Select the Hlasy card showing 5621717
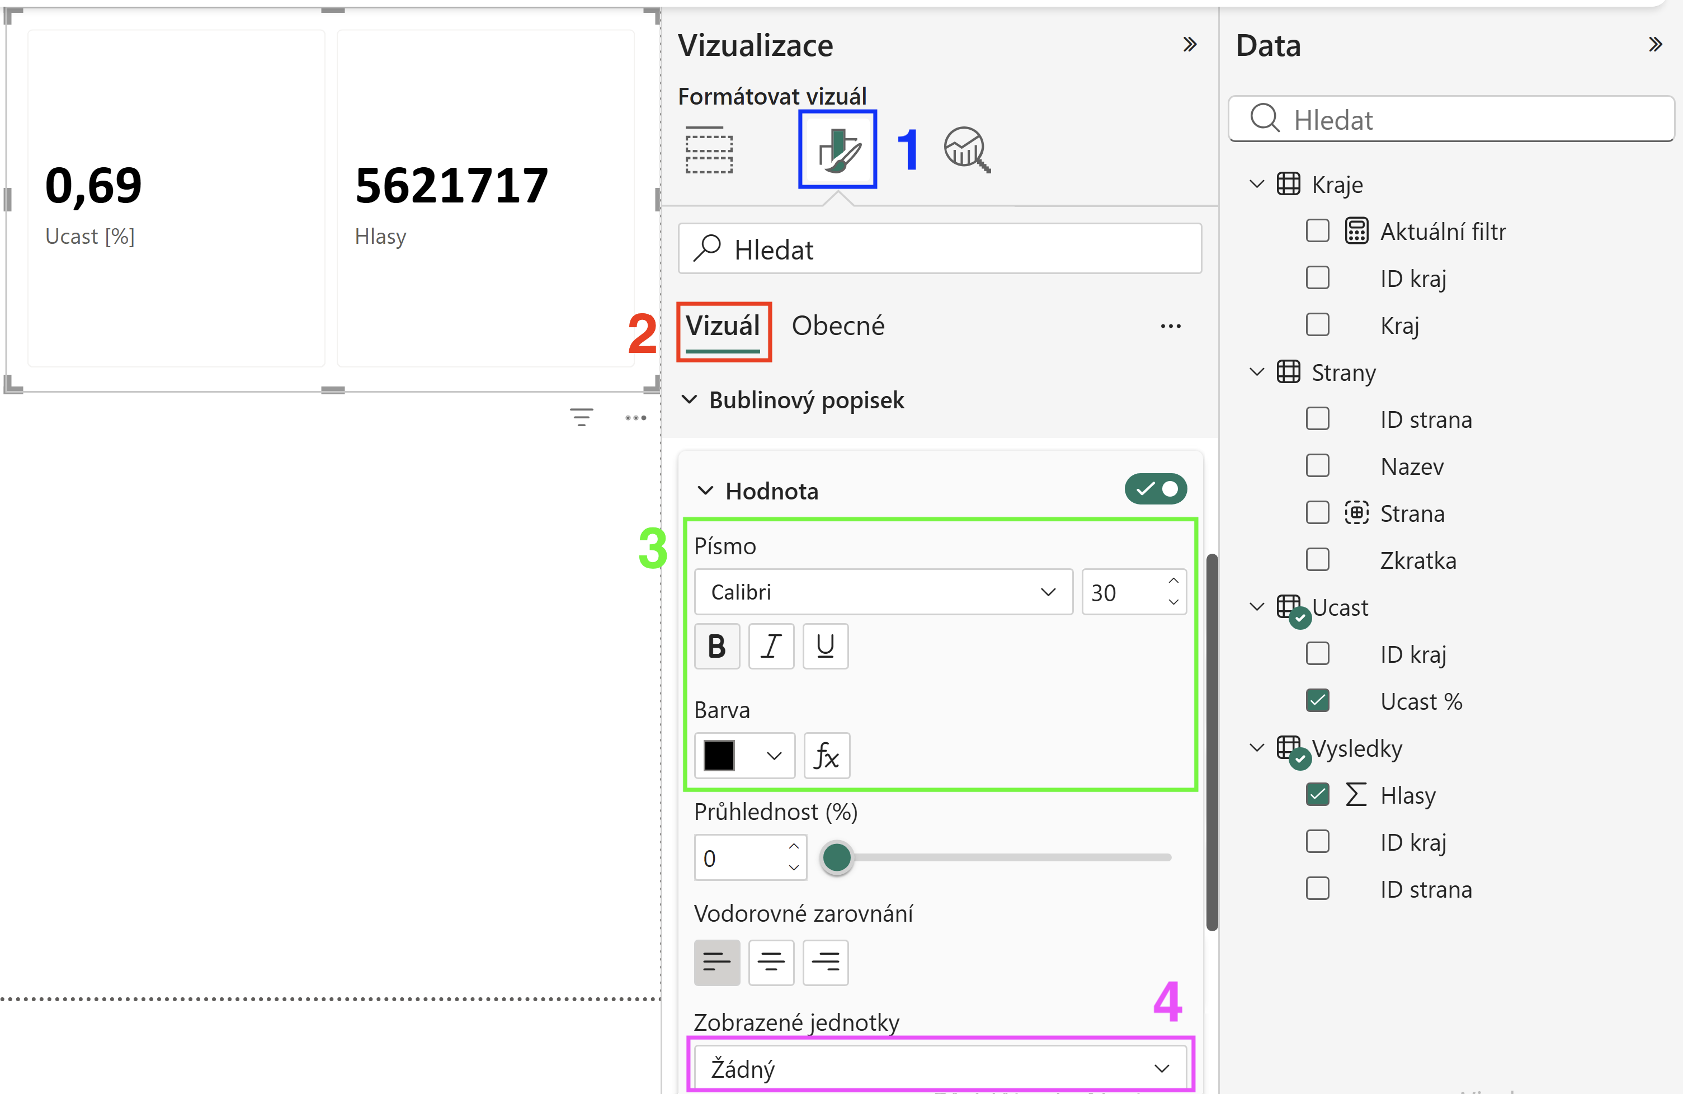Image resolution: width=1683 pixels, height=1094 pixels. tap(485, 198)
